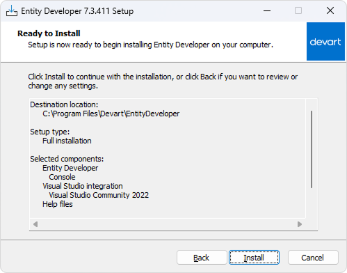Click the vertical scrollbar thumb in summary box
The image size is (347, 273).
tap(312, 149)
